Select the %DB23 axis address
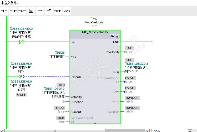197x132 pixels. (x=60, y=53)
